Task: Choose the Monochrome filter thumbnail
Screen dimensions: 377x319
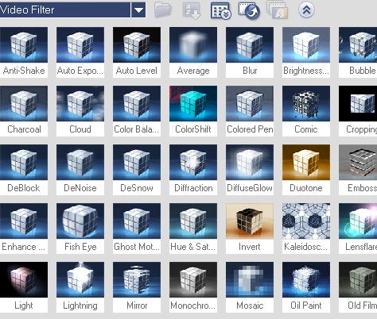Action: [193, 279]
